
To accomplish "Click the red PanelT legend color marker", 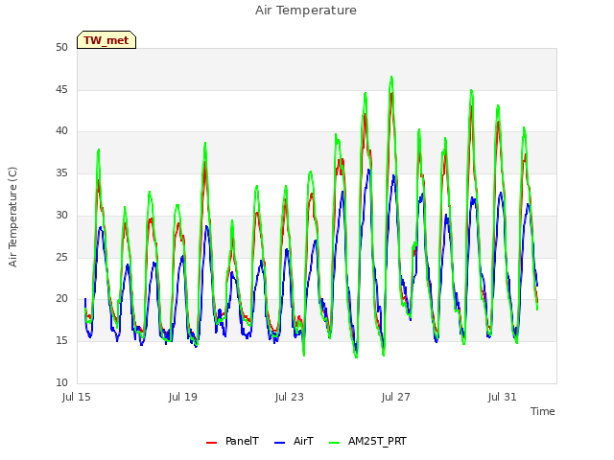I will point(211,443).
